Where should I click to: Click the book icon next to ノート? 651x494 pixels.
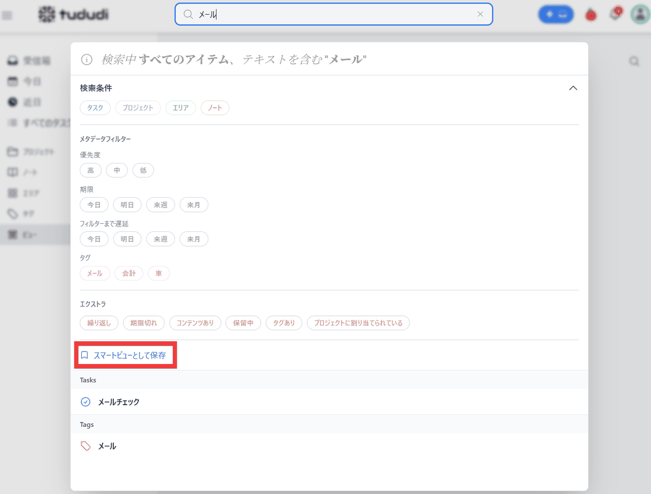tap(12, 172)
